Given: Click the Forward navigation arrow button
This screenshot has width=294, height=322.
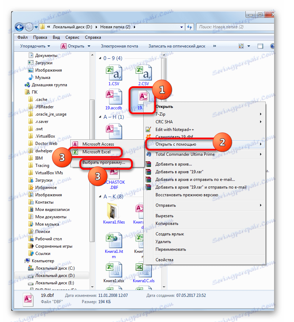Looking at the screenshot, I should coord(29,27).
